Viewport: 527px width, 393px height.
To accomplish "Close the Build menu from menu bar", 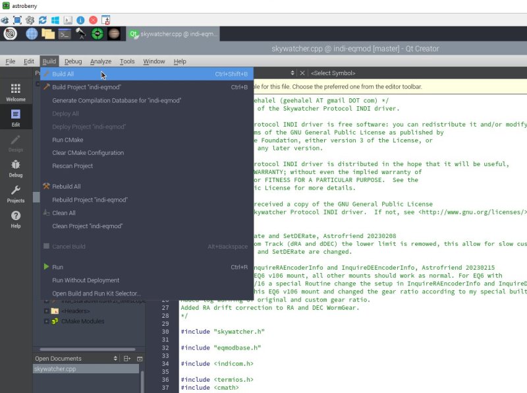I will [49, 61].
